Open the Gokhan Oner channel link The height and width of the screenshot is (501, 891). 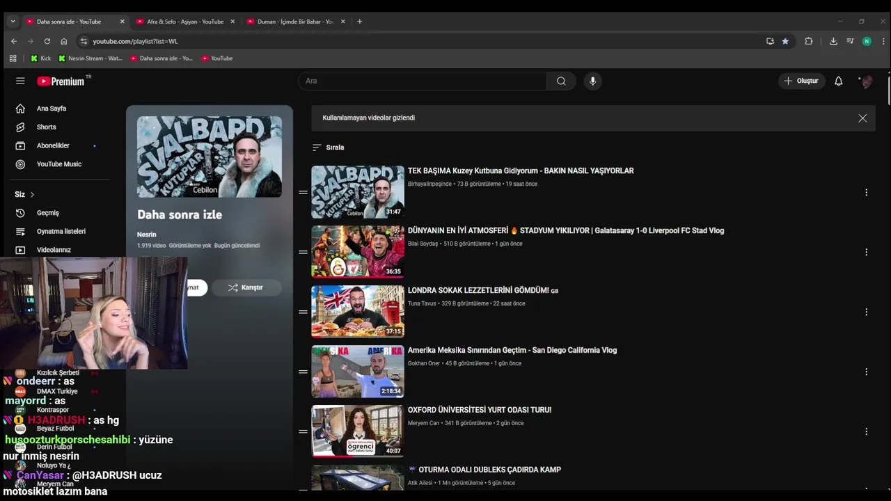pos(424,363)
